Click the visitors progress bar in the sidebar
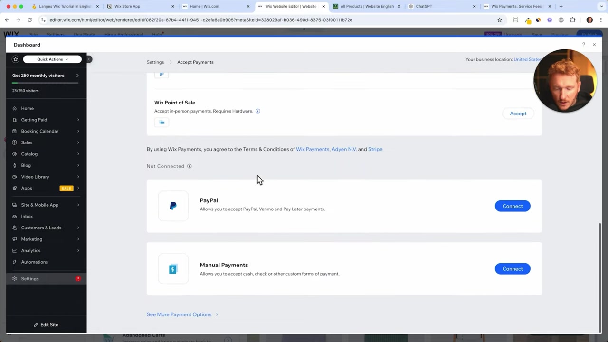 tap(46, 83)
